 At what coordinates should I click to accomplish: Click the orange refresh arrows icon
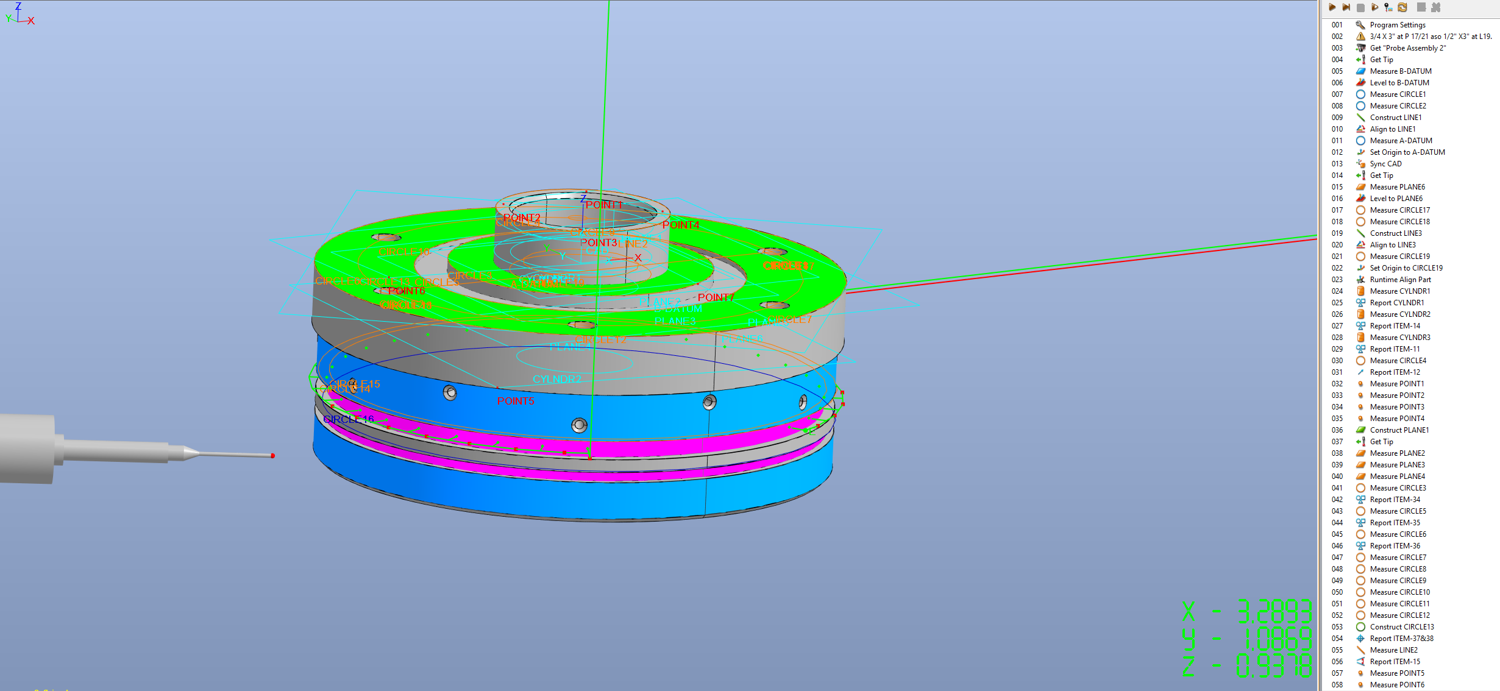point(1402,7)
